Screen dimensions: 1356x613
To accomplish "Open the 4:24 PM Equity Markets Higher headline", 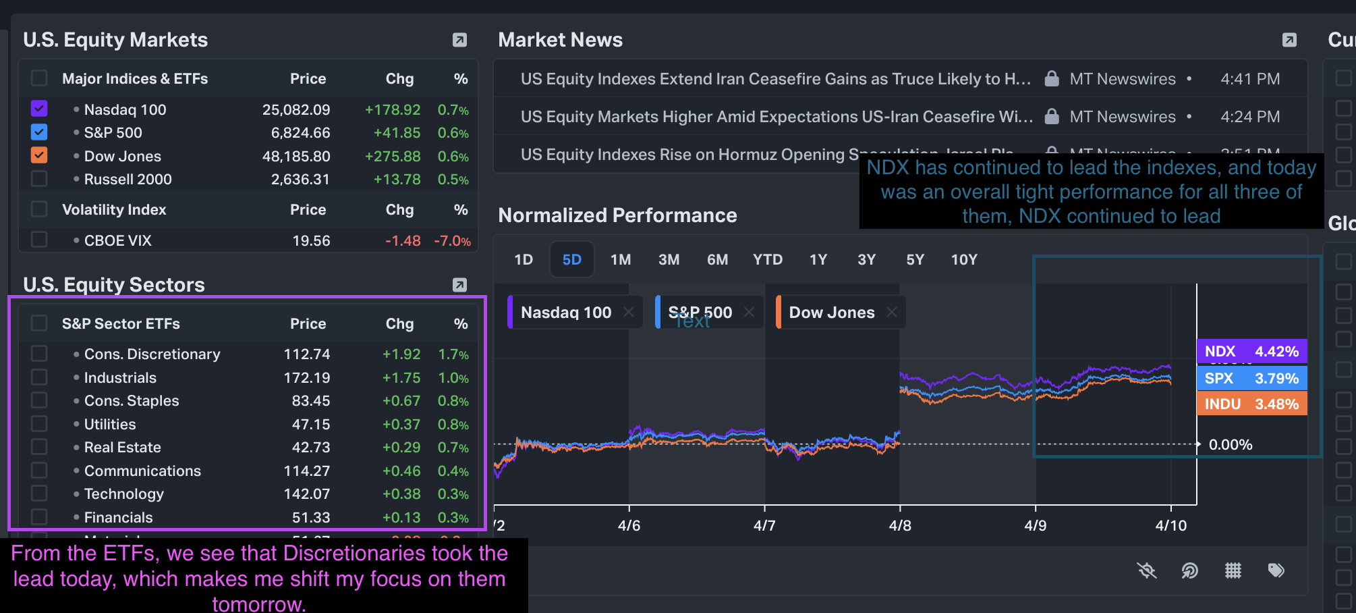I will pyautogui.click(x=776, y=117).
